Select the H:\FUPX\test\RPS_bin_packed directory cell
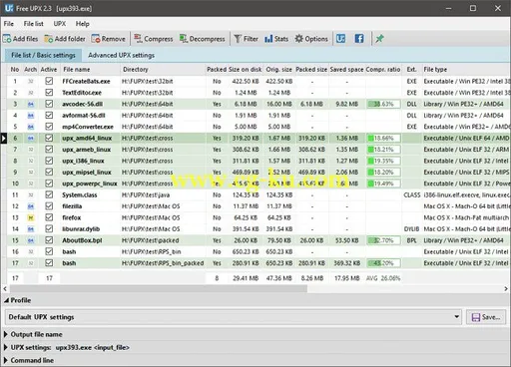The width and height of the screenshot is (511, 367). click(x=163, y=263)
